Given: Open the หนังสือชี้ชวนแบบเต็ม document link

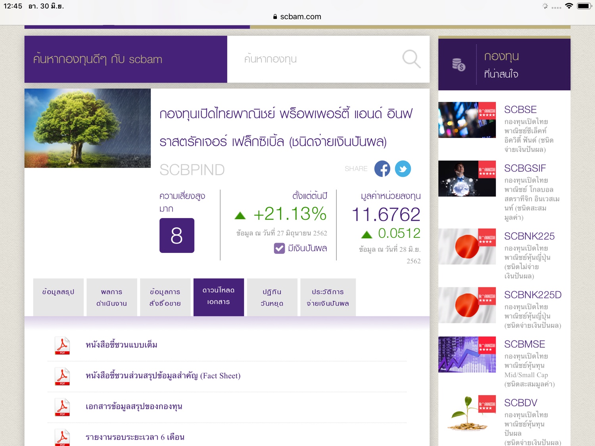Looking at the screenshot, I should coord(121,345).
